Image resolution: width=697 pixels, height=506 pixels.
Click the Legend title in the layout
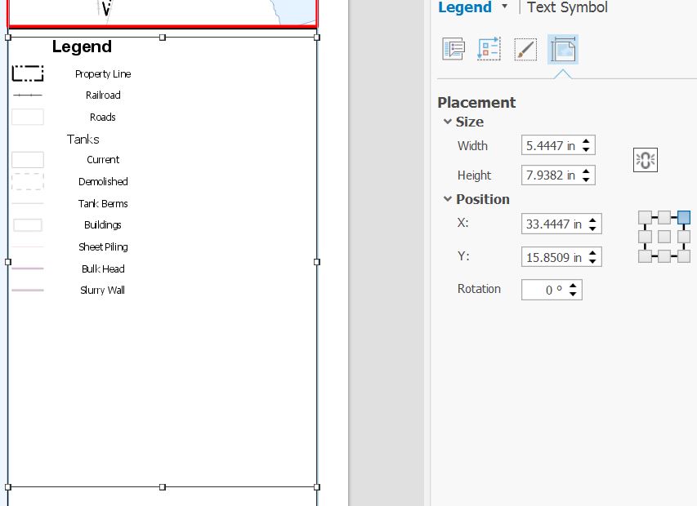82,47
